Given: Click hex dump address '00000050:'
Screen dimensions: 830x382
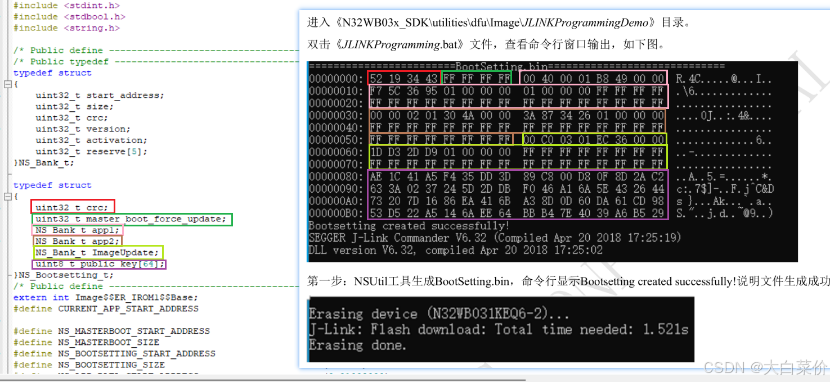Looking at the screenshot, I should [337, 140].
